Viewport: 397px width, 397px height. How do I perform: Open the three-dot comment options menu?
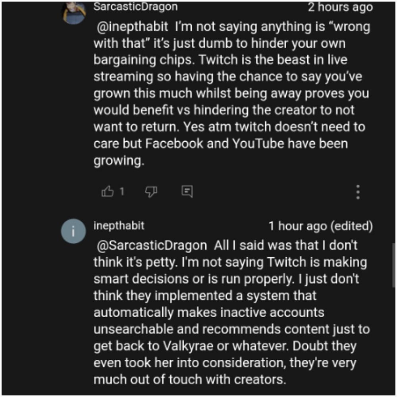pyautogui.click(x=358, y=192)
